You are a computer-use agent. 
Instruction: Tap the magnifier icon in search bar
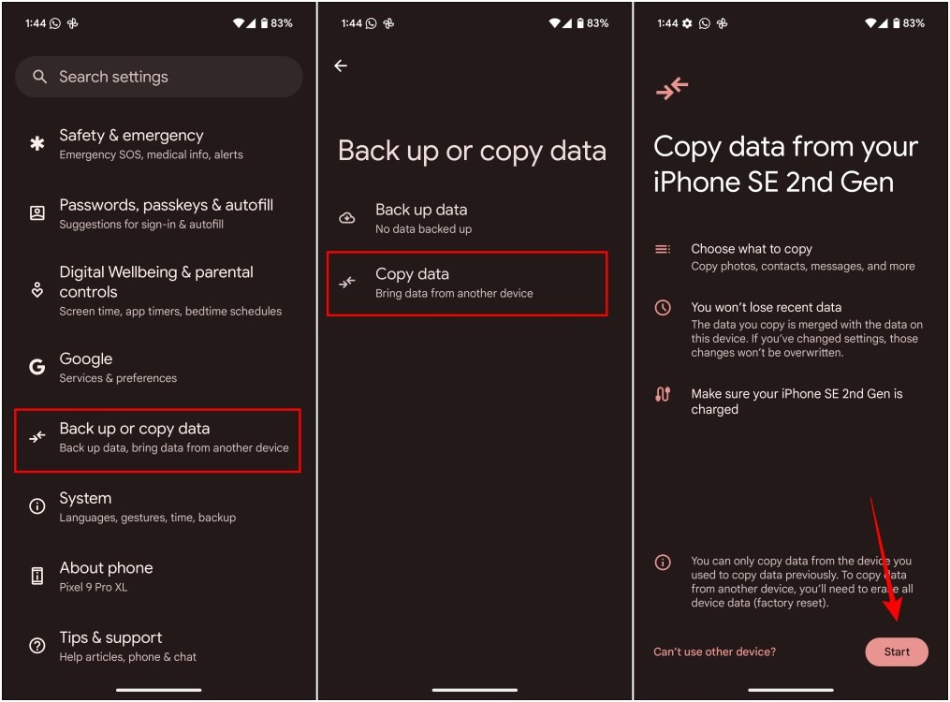39,77
